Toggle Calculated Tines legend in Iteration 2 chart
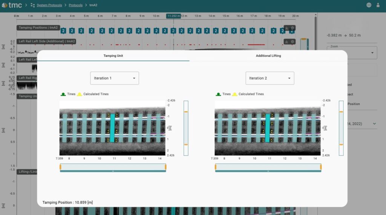The height and width of the screenshot is (215, 386). [x=248, y=94]
